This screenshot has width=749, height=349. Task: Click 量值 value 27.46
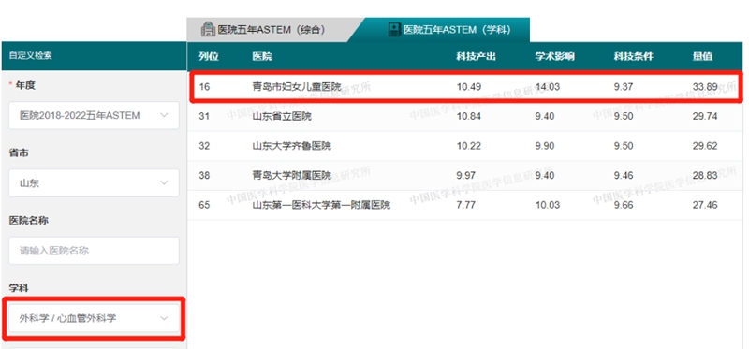(705, 205)
